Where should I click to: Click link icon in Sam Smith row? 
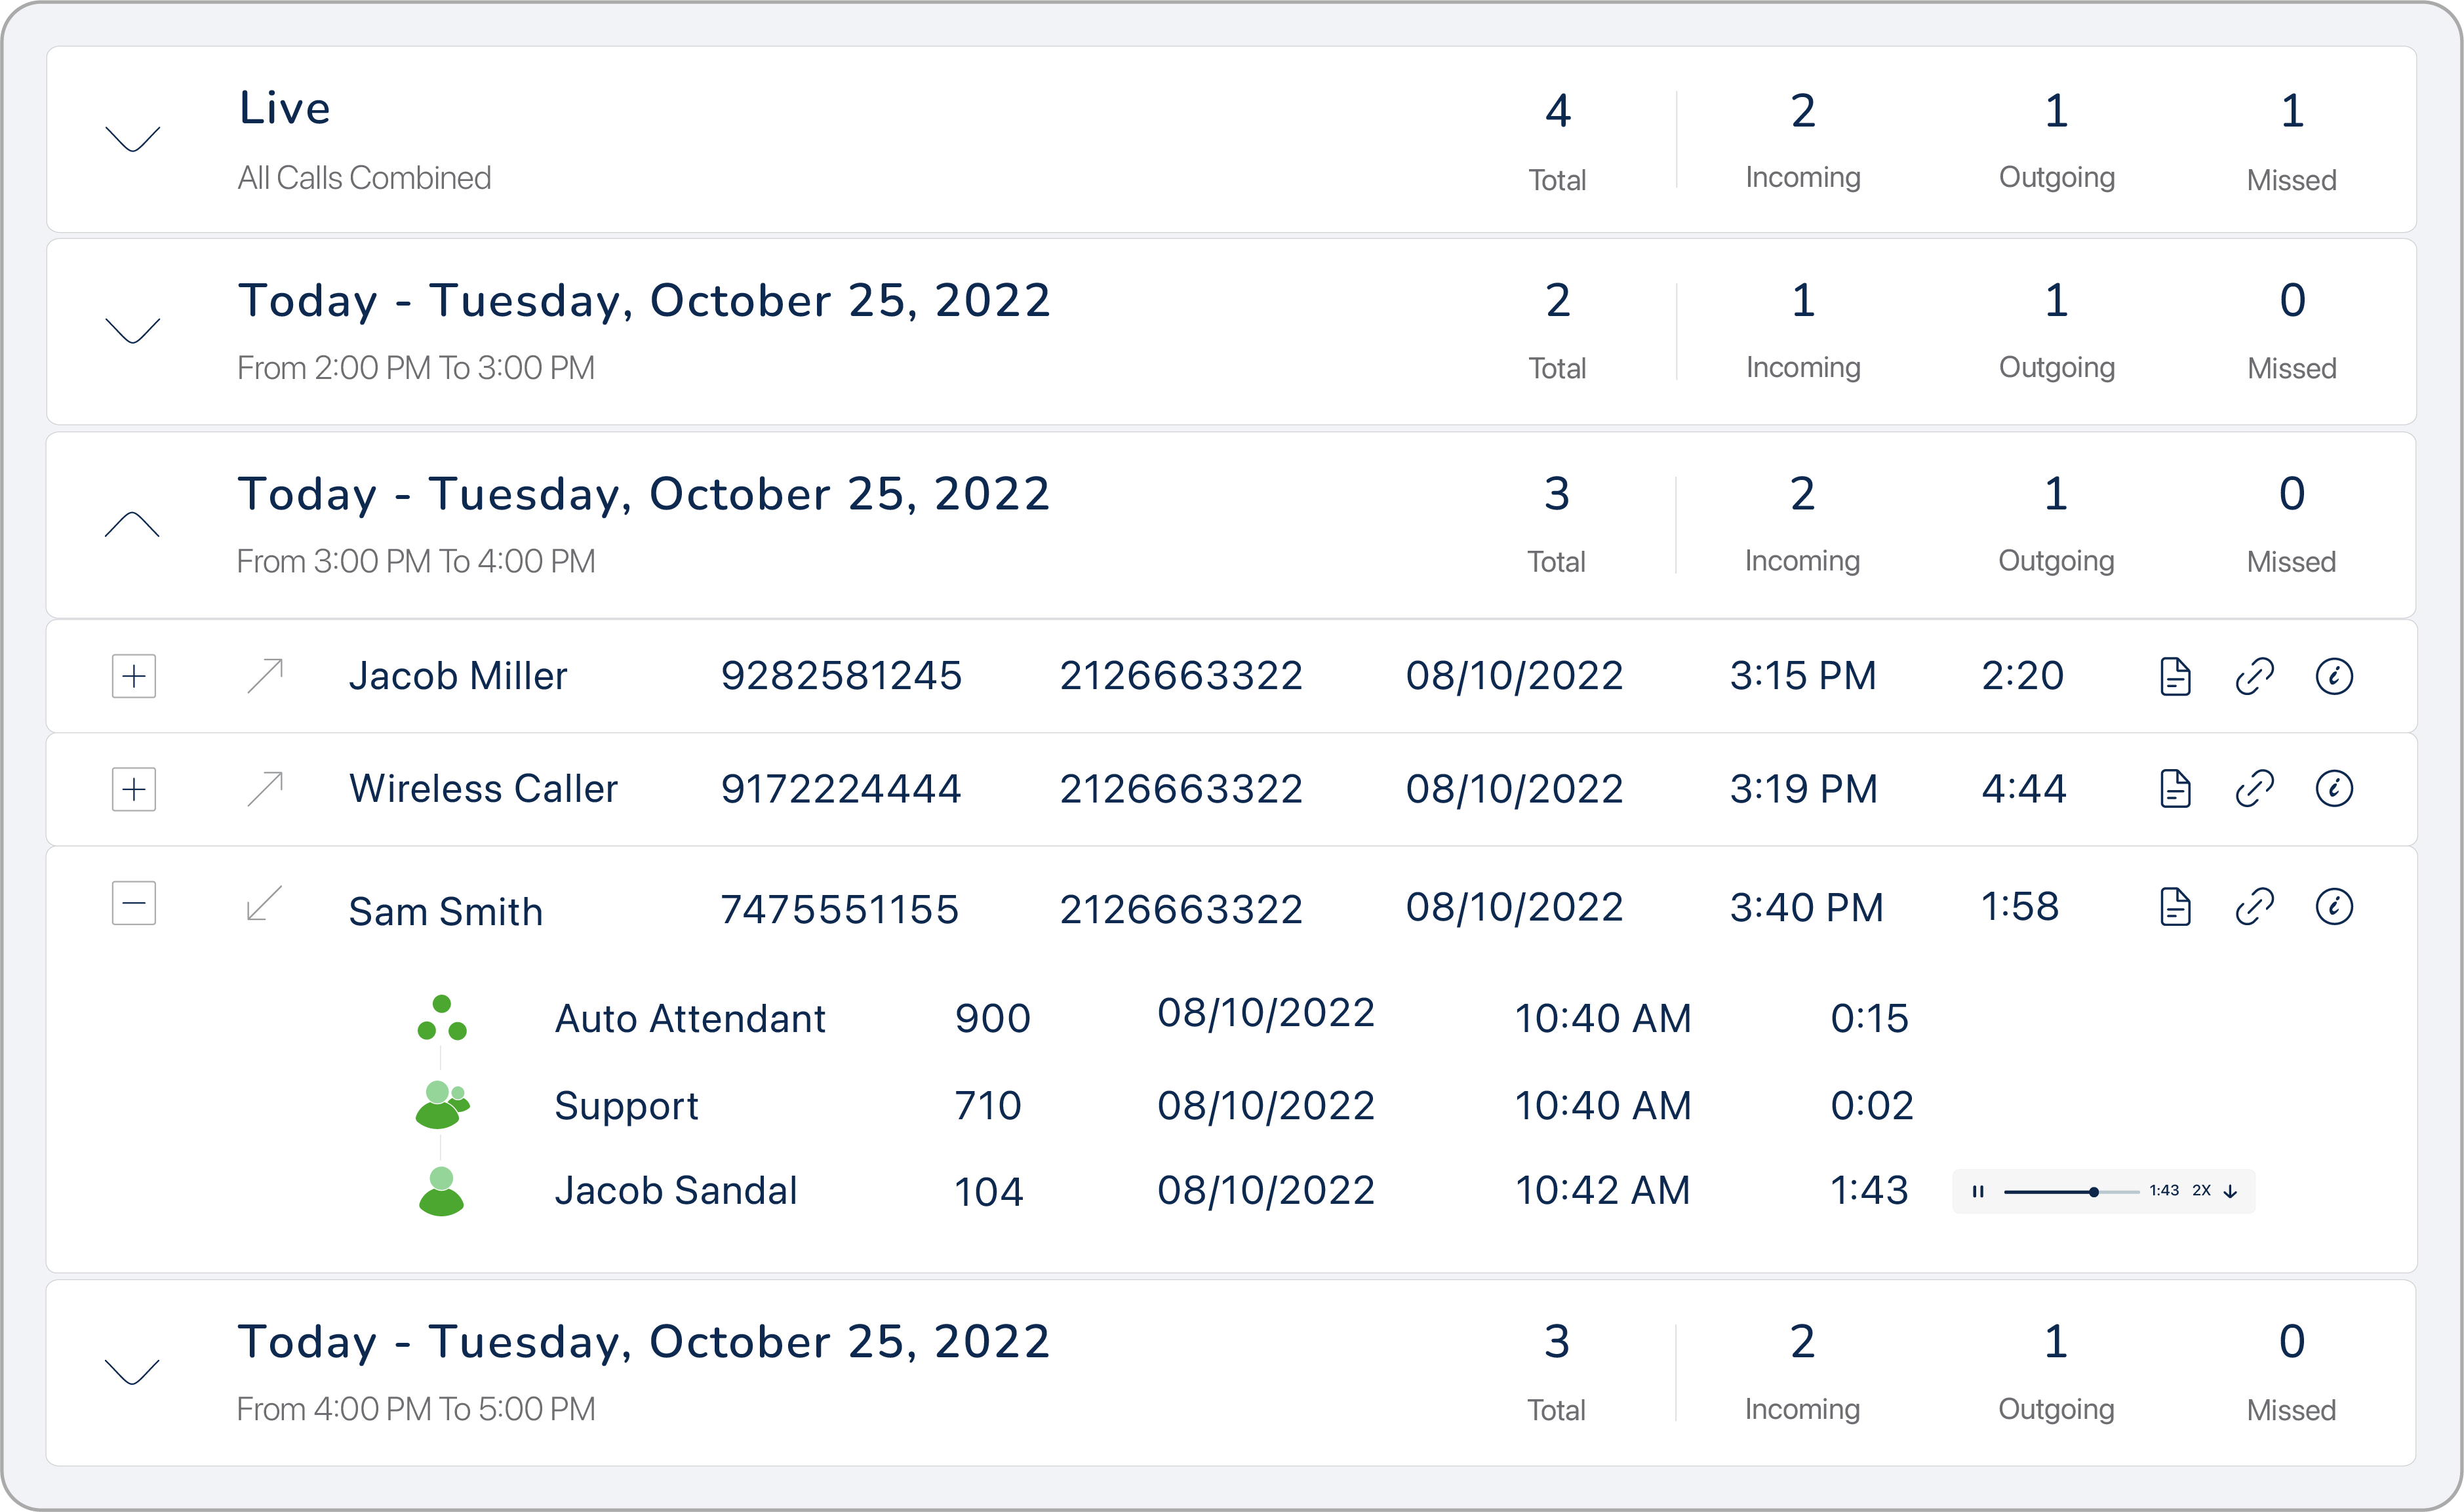[x=2254, y=907]
